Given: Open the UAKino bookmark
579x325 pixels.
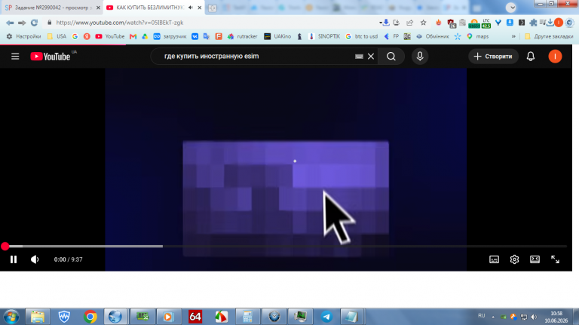Looking at the screenshot, I should 277,36.
